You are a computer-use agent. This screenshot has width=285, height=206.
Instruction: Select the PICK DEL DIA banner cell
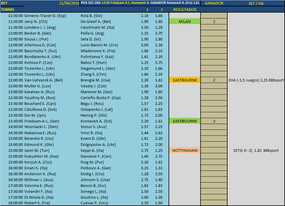[140, 3]
